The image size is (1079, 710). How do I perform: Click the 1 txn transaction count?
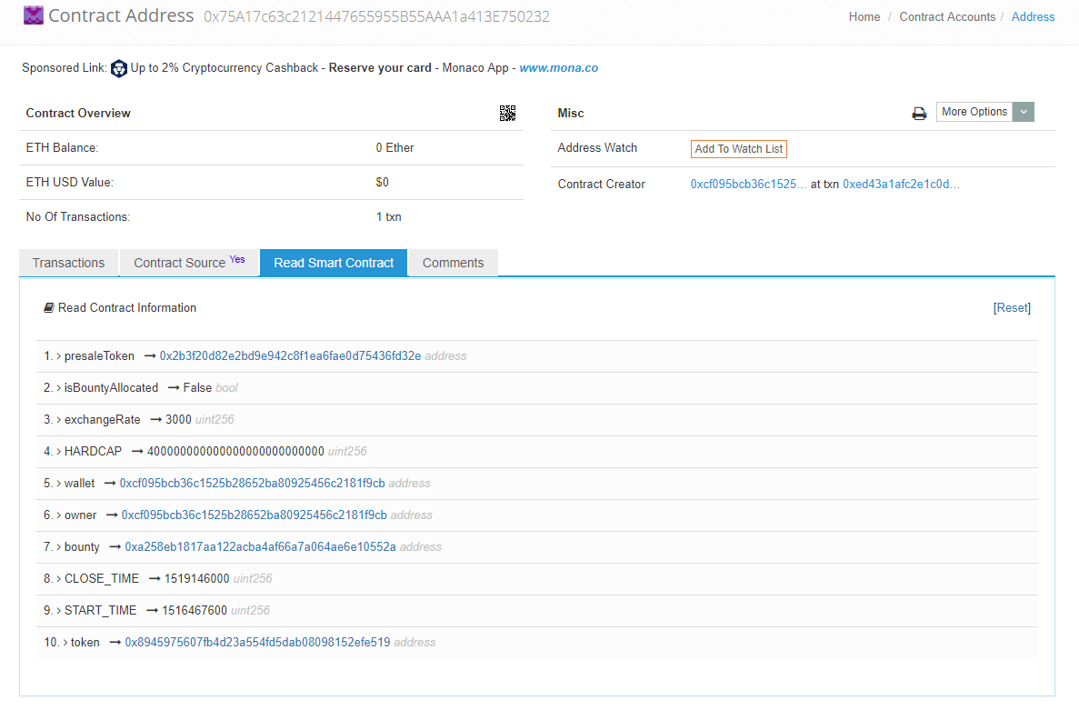click(x=389, y=216)
